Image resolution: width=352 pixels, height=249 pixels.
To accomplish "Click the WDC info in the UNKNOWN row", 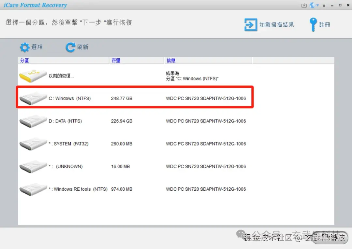I will (206, 167).
